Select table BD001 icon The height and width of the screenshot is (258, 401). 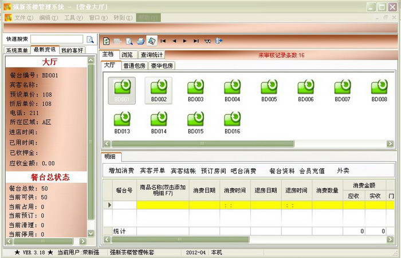click(121, 91)
